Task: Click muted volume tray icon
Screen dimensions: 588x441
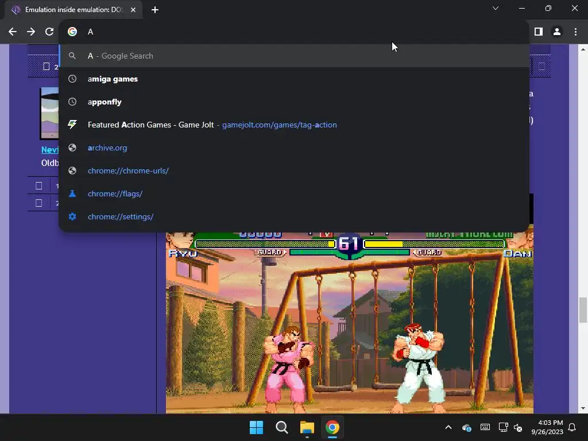Action: pos(518,427)
